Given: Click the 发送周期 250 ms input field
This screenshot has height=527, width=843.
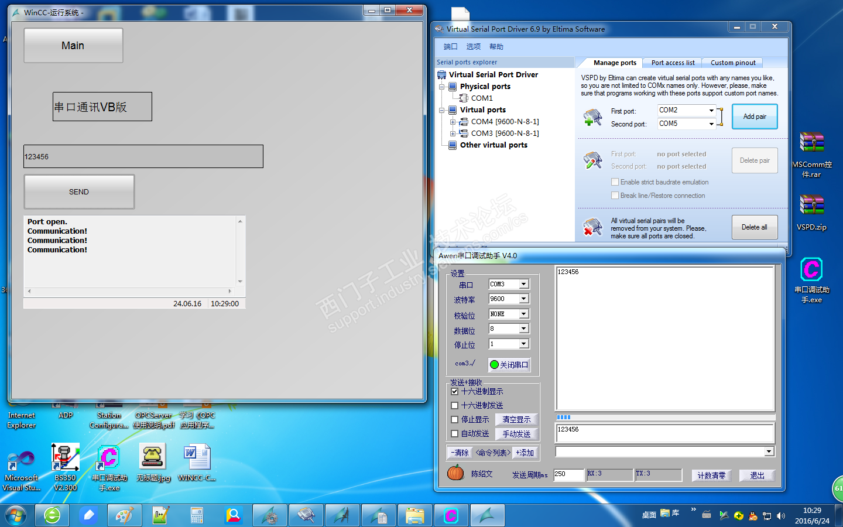Looking at the screenshot, I should 568,474.
